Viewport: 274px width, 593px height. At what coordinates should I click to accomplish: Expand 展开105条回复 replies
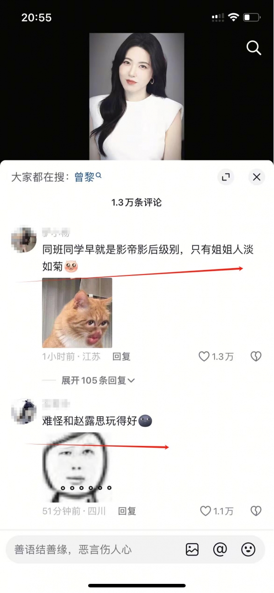[x=98, y=381]
